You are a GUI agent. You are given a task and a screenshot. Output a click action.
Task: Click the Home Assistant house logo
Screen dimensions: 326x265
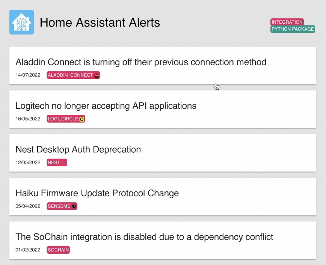pos(22,22)
